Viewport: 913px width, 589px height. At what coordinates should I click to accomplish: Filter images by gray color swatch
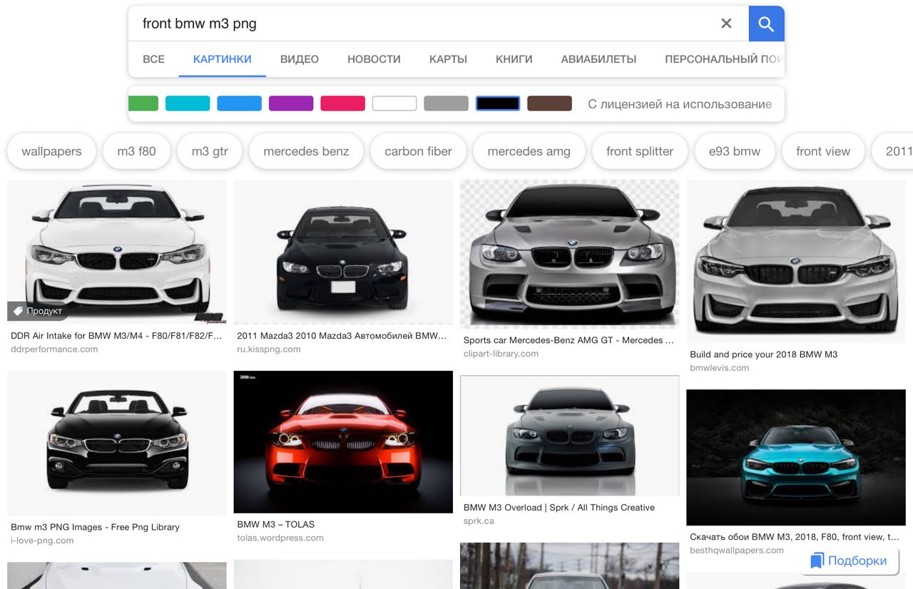click(x=446, y=103)
